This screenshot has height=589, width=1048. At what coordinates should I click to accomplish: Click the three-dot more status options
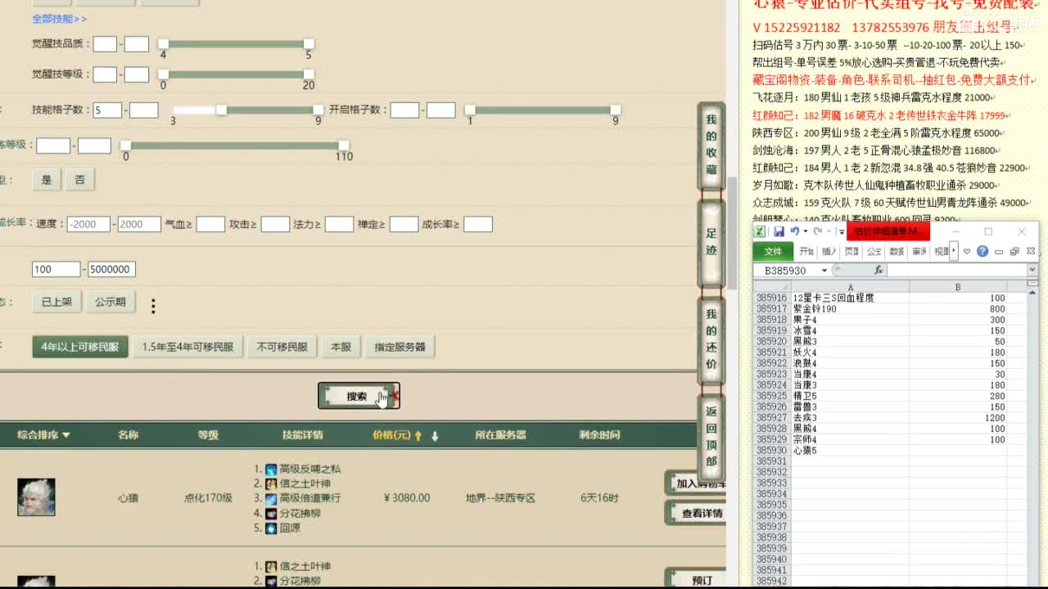click(x=153, y=306)
